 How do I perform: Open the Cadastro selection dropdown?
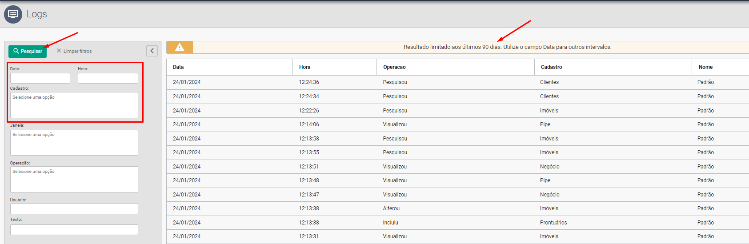pyautogui.click(x=74, y=105)
